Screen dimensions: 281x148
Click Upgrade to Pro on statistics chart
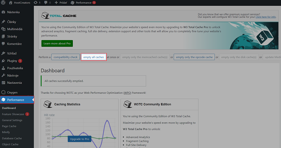79,139
